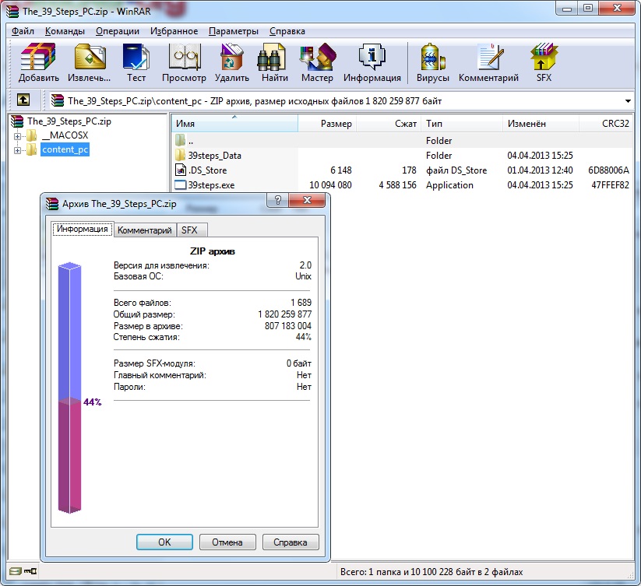
Task: Select the 39steps.exe file name
Action: (x=211, y=185)
